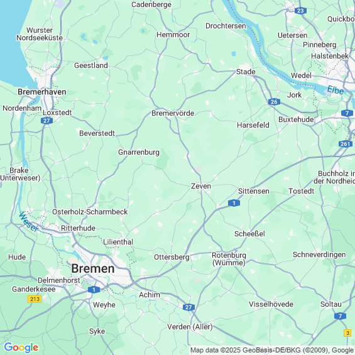Viewport: 355px width, 355px height.
Task: Open the map data attribution text
Action: click(x=272, y=350)
